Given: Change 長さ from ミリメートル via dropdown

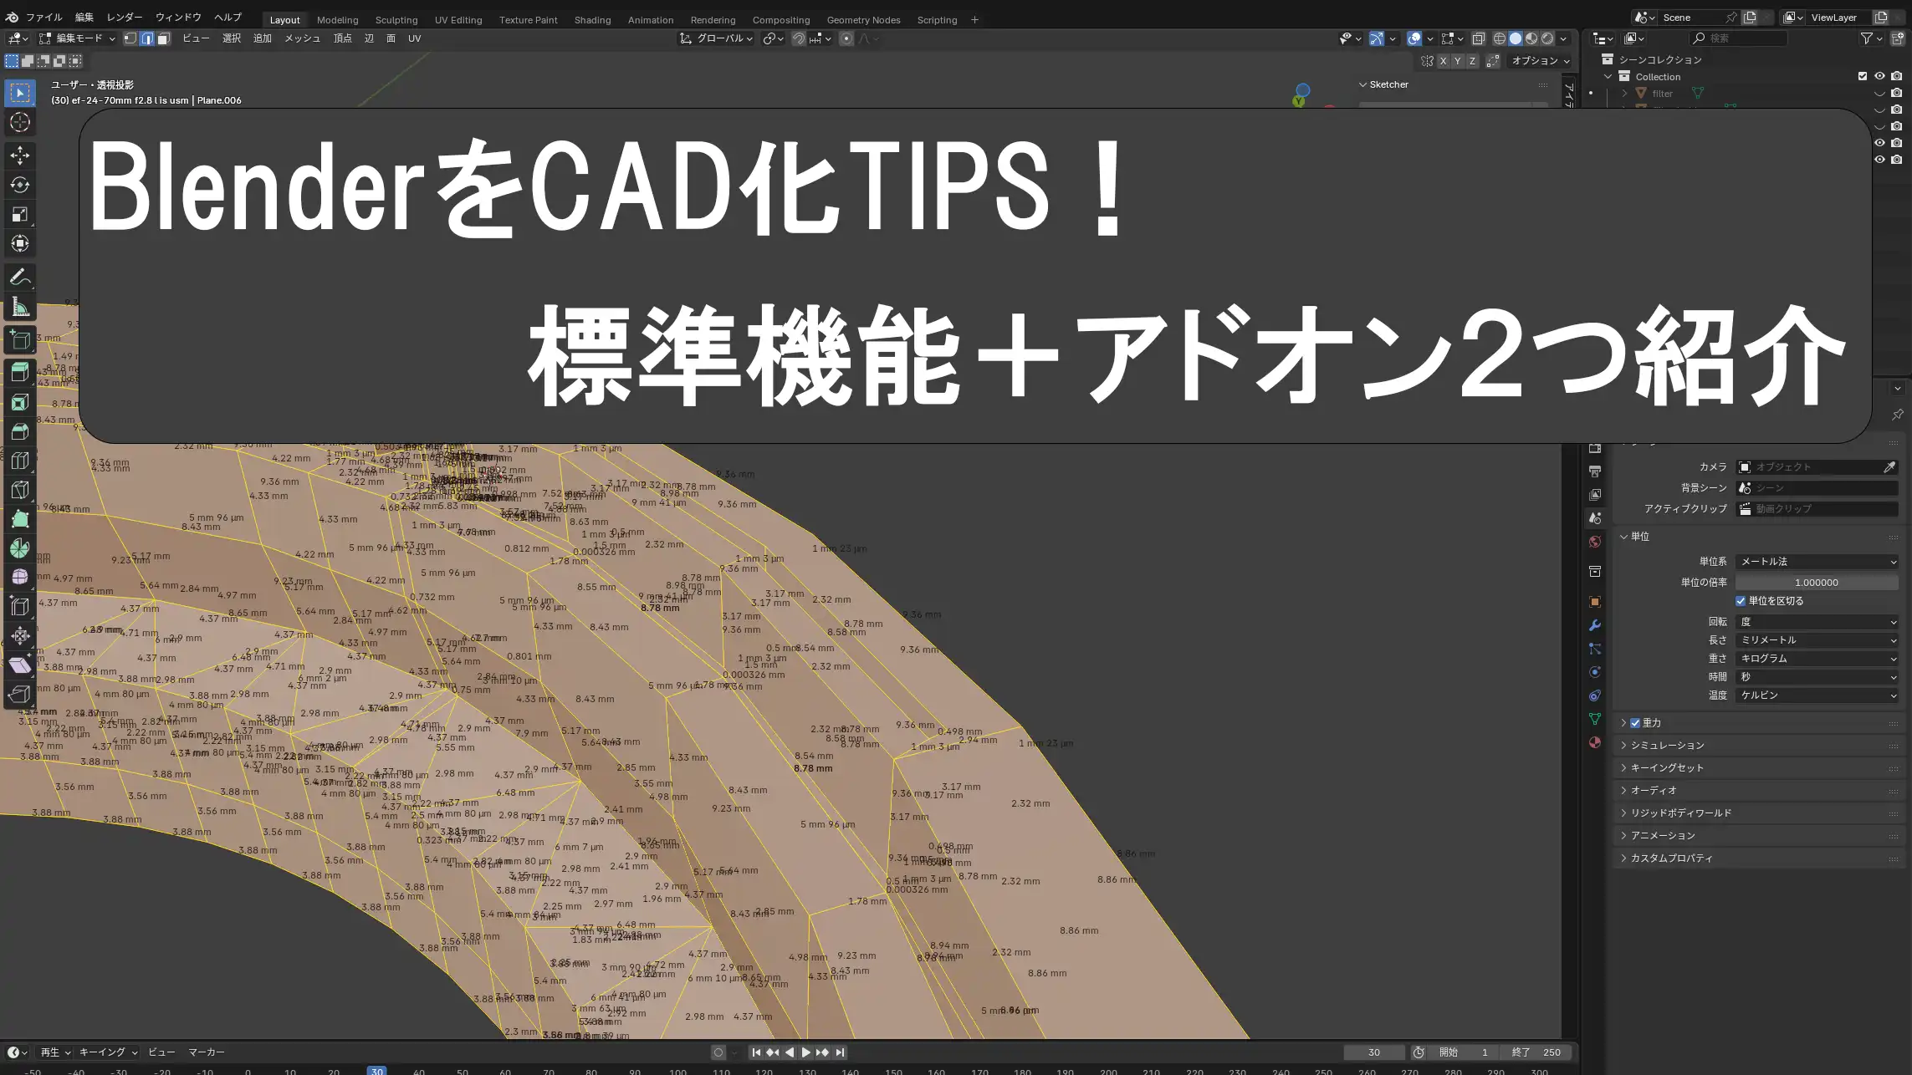Looking at the screenshot, I should click(x=1817, y=639).
